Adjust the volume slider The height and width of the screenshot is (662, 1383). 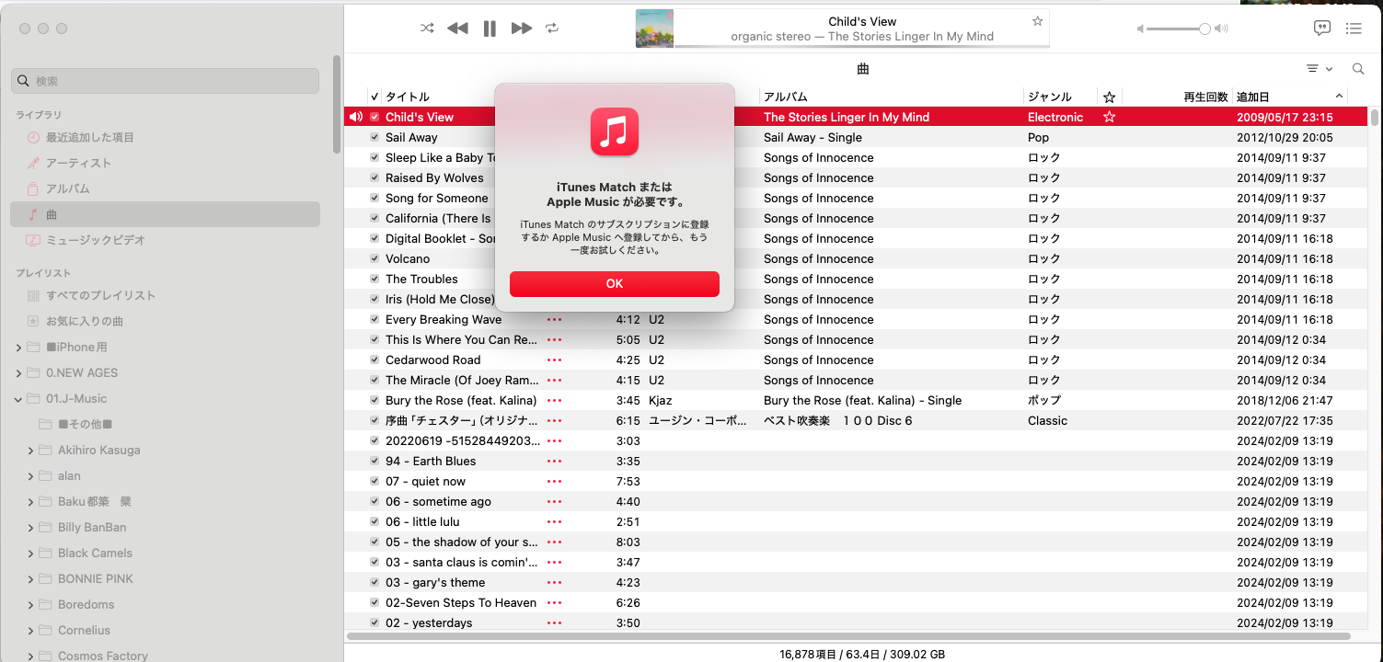pos(1179,29)
